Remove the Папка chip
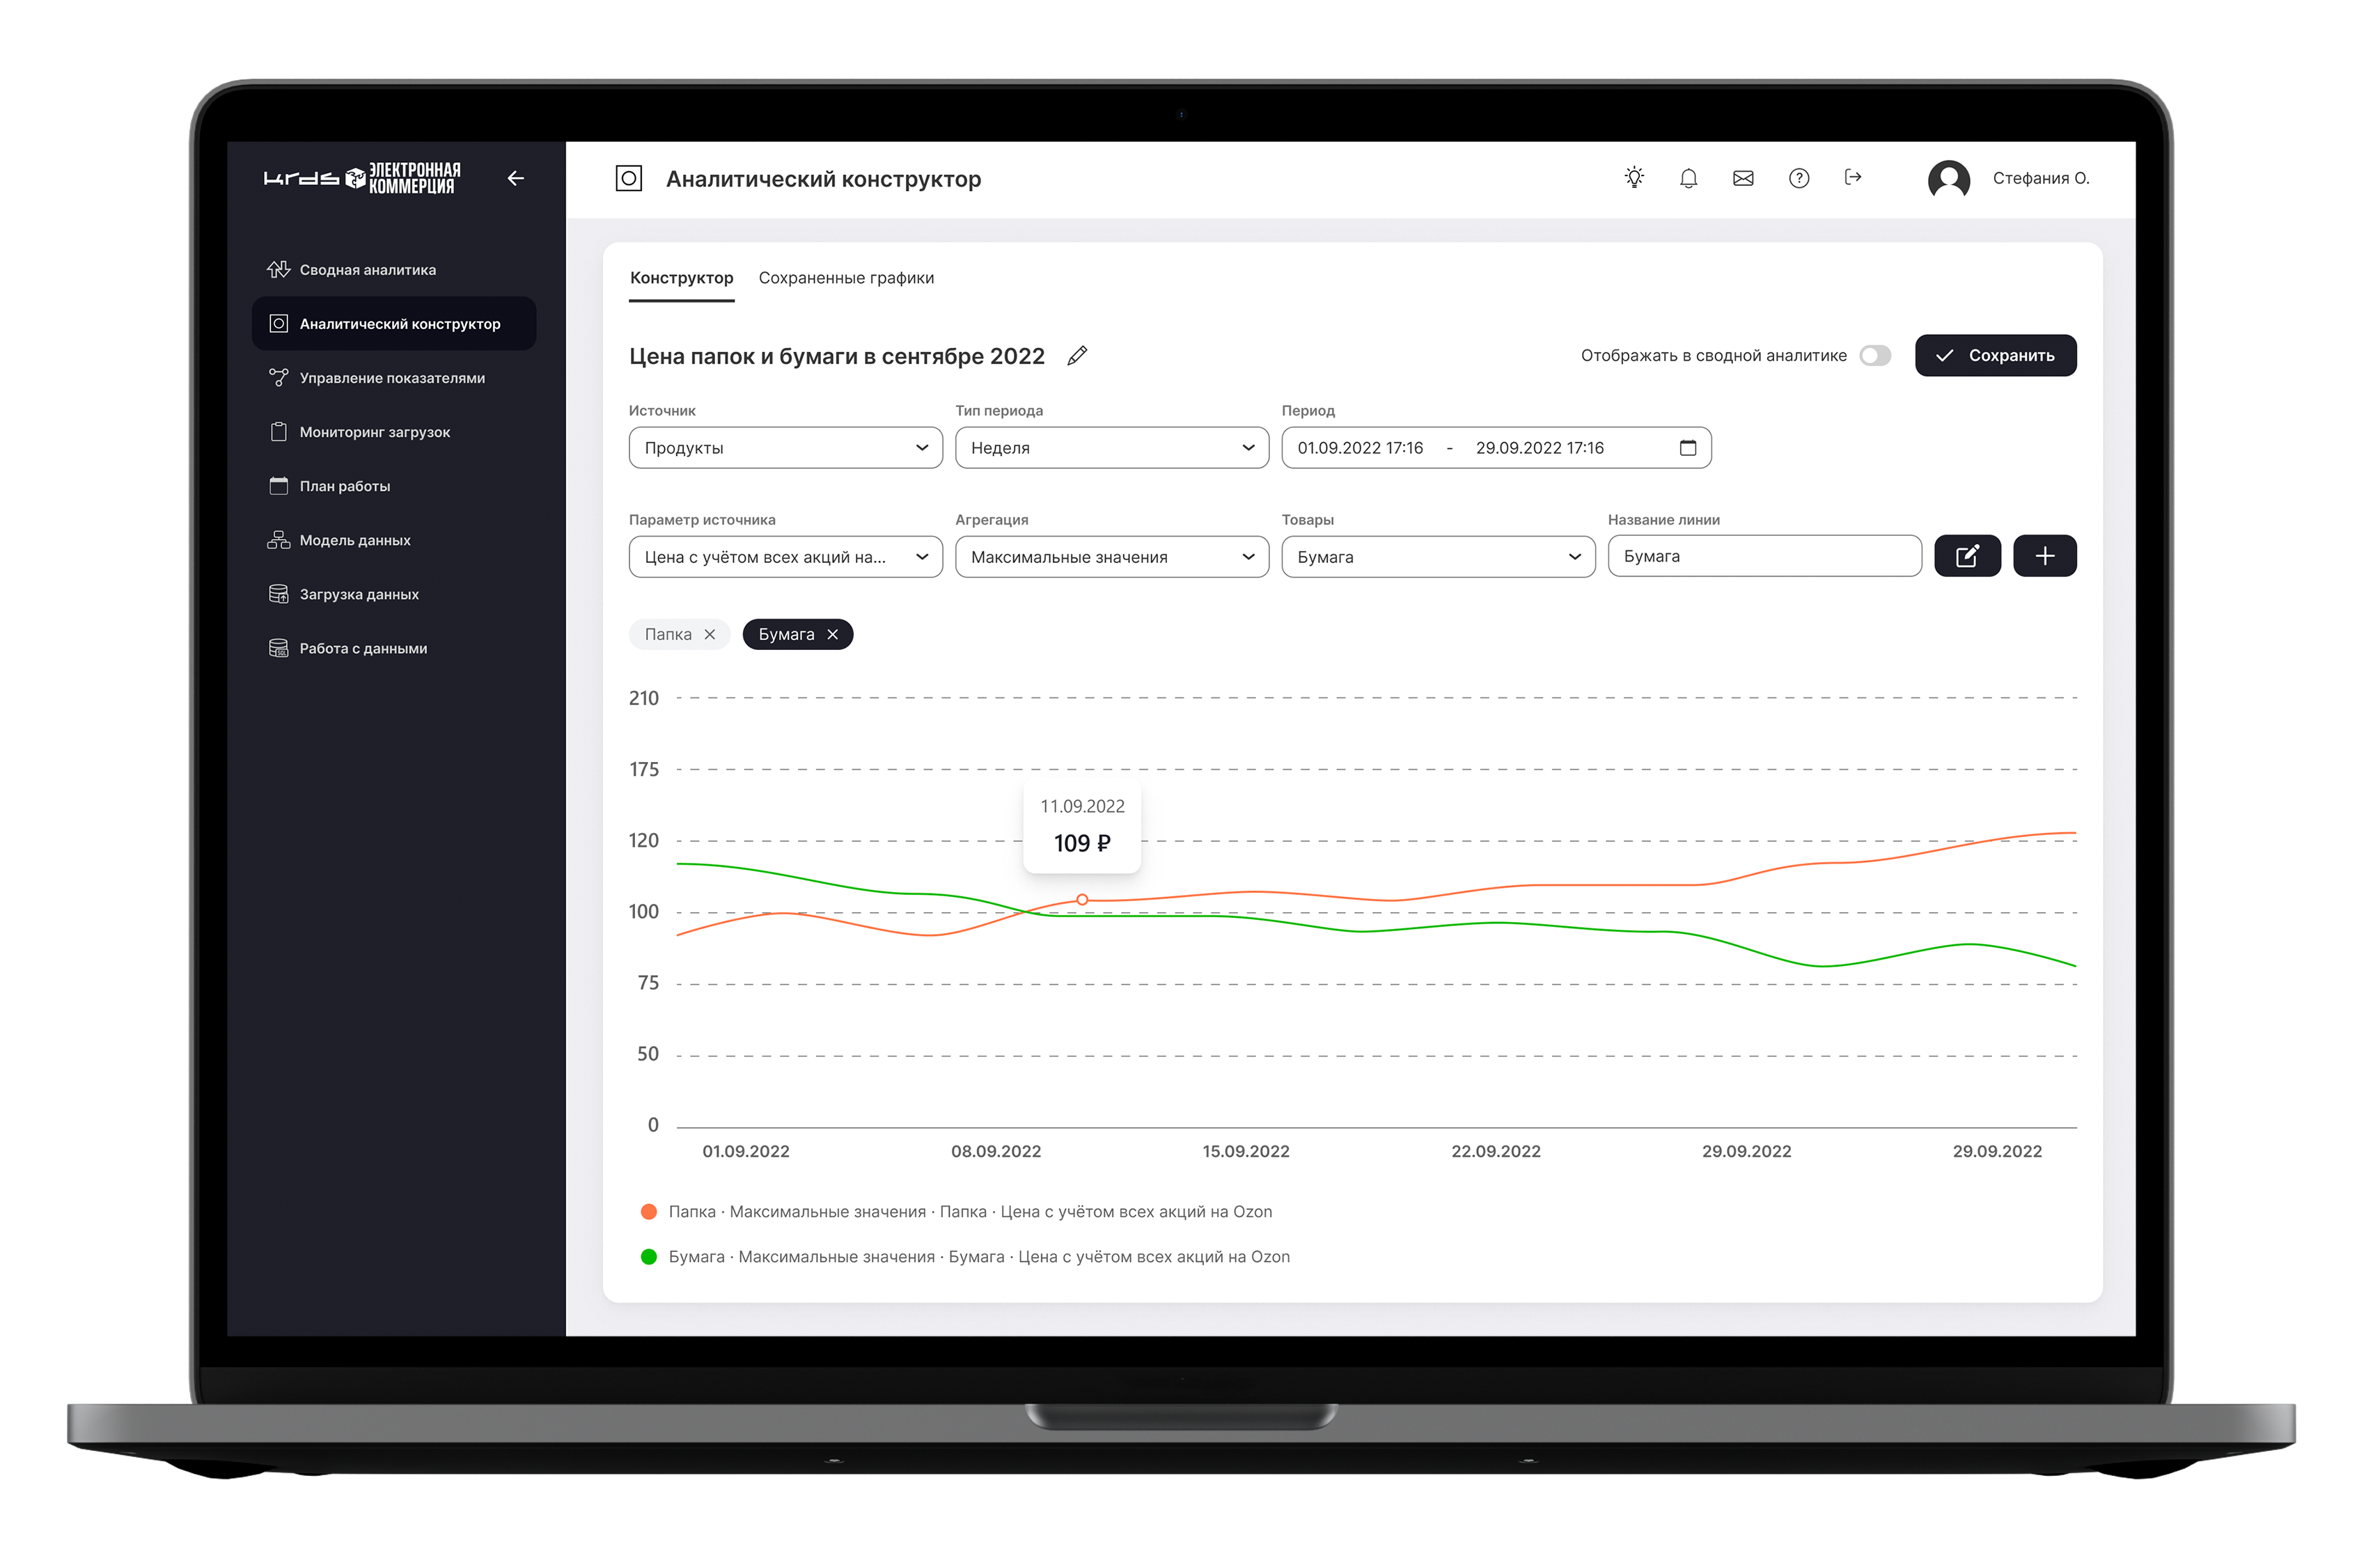 point(710,635)
